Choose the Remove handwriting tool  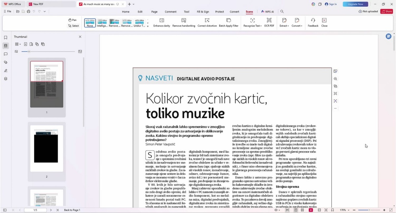tap(184, 22)
